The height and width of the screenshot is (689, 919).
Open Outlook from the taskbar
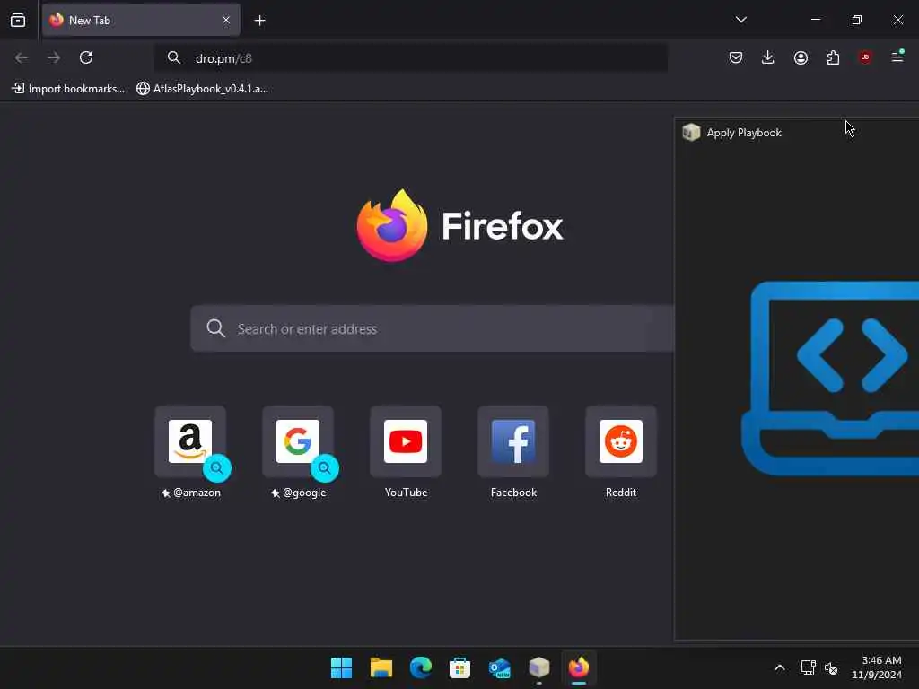point(499,667)
